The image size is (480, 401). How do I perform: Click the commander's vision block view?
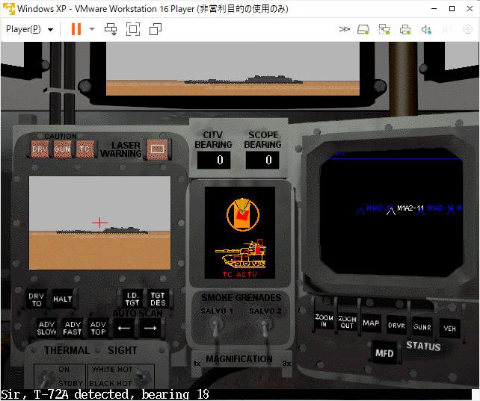[233, 69]
